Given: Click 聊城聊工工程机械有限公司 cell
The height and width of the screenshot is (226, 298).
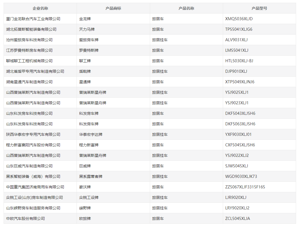Looking at the screenshot, I should point(40,61).
